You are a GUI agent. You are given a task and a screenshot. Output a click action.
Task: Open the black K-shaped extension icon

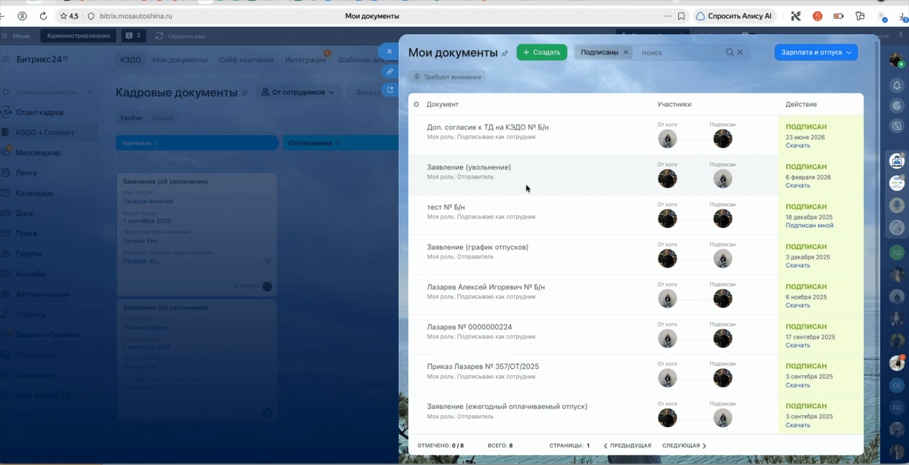796,16
